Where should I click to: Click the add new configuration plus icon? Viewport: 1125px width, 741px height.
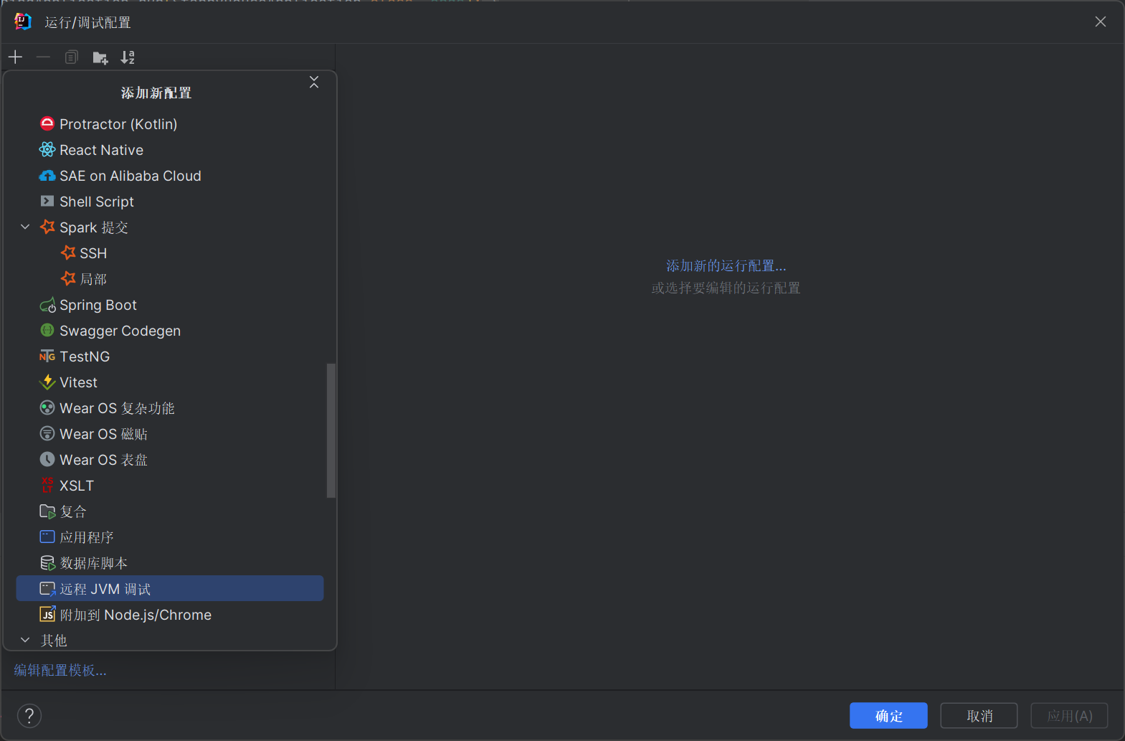[15, 57]
